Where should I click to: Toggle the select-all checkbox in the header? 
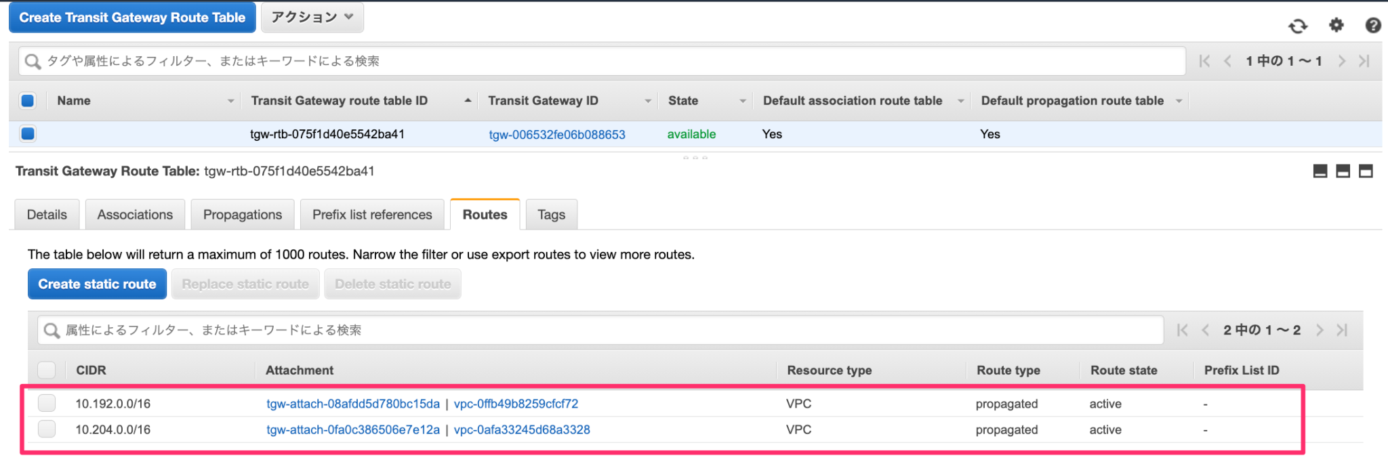pos(27,100)
